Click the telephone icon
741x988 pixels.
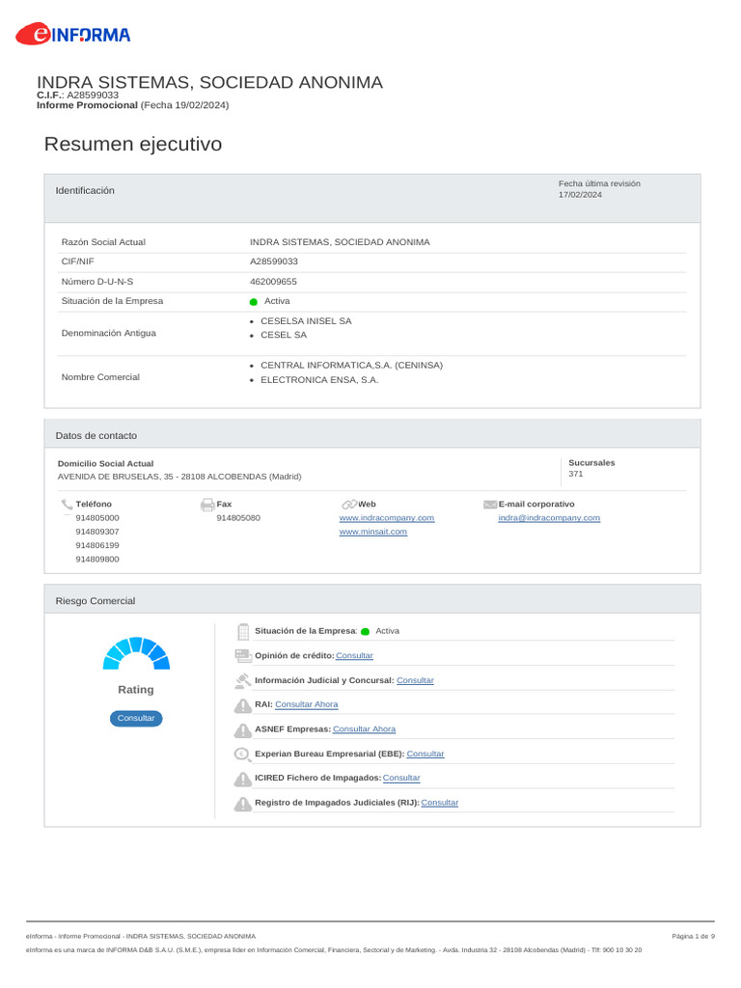tap(67, 504)
